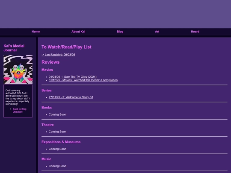Visit the Hoard page
231x173 pixels.
click(x=195, y=32)
